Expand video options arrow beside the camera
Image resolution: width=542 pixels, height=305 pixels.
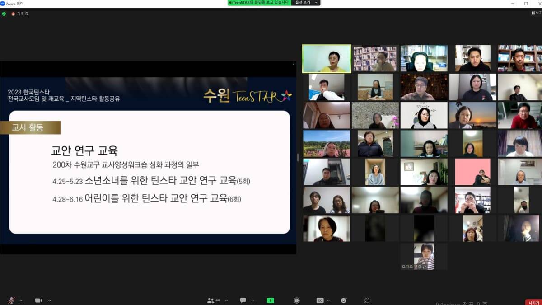(x=49, y=300)
